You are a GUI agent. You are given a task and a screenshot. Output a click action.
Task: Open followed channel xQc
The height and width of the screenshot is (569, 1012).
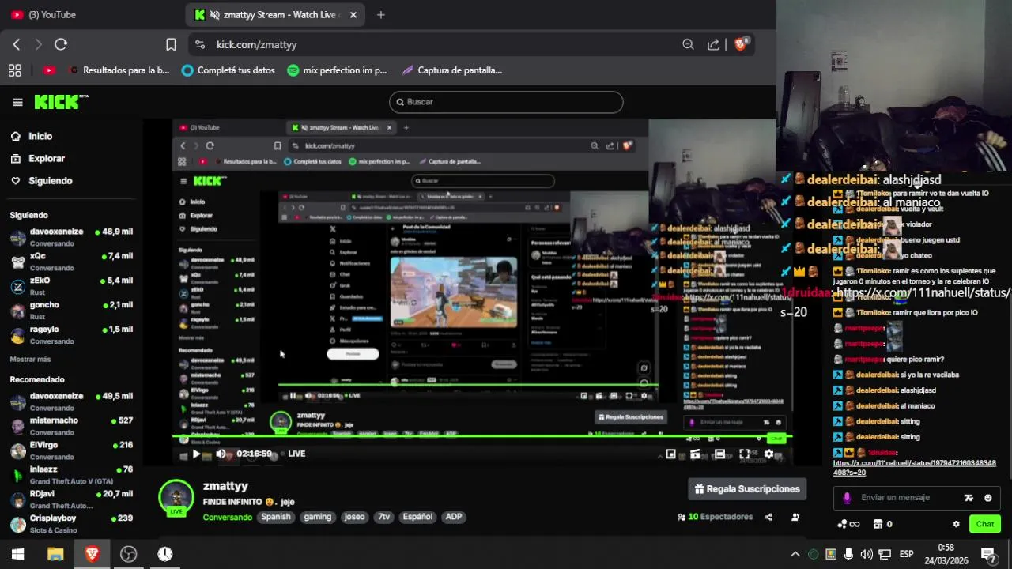click(71, 261)
